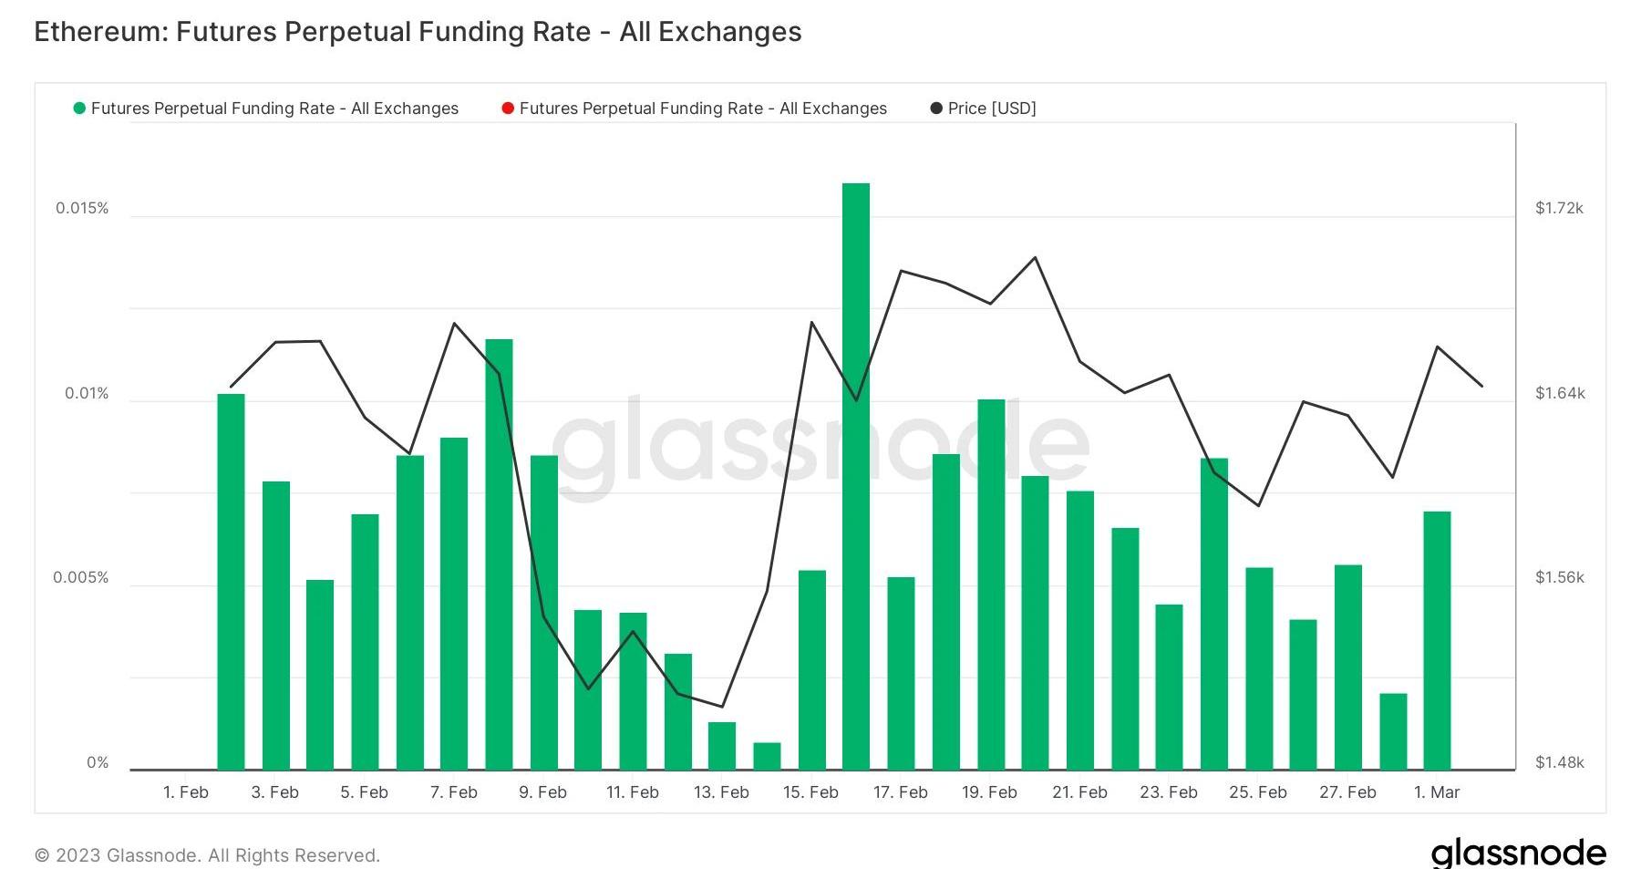Toggle the Price [USD] series legend label
The image size is (1641, 869).
(x=992, y=109)
